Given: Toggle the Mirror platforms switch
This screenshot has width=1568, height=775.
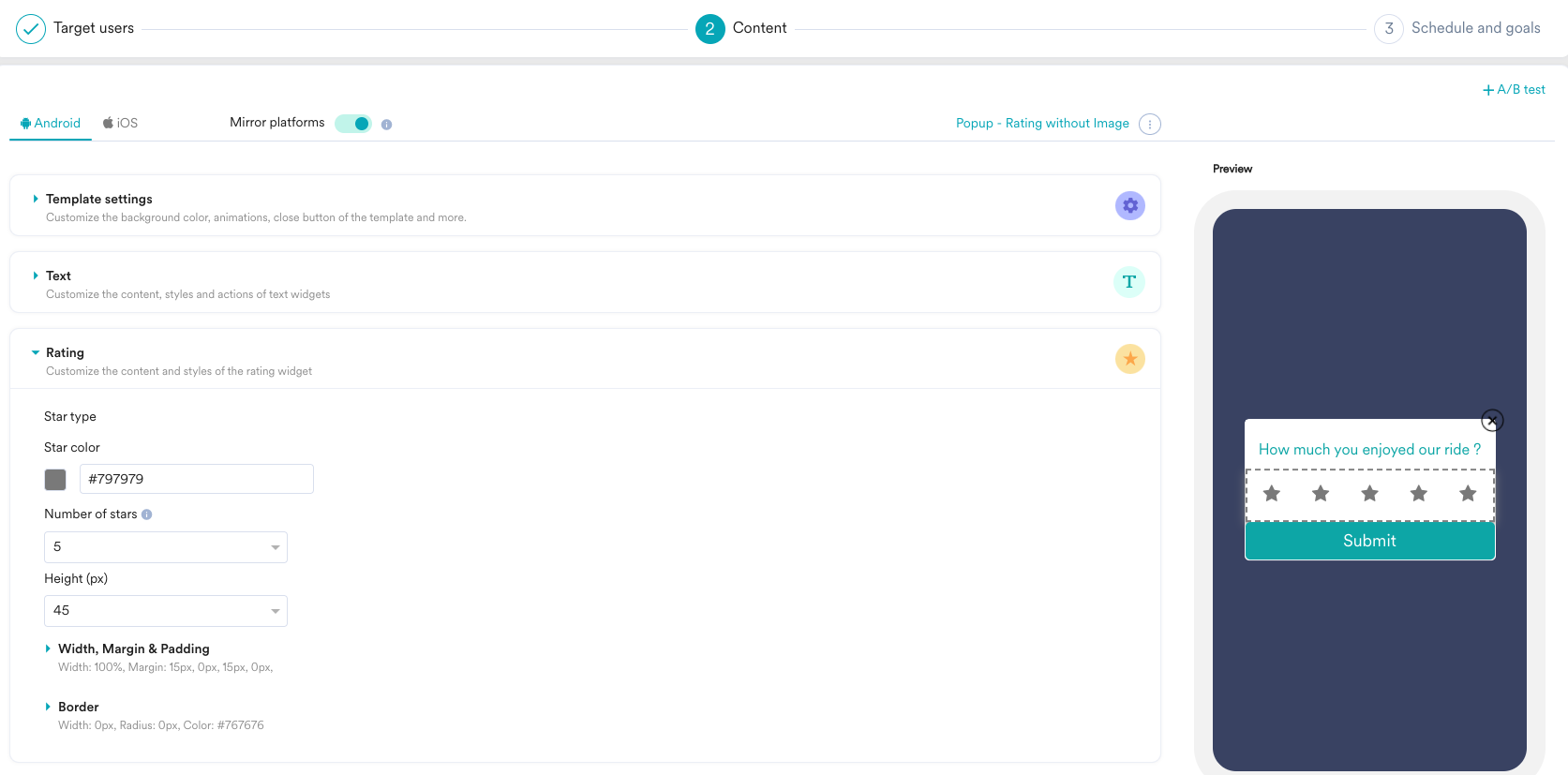Looking at the screenshot, I should point(353,124).
